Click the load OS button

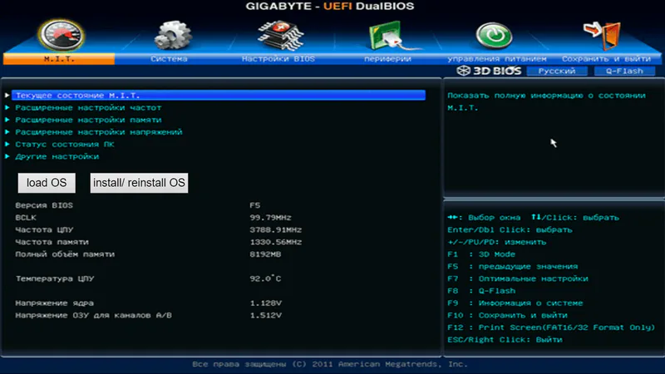tap(47, 183)
